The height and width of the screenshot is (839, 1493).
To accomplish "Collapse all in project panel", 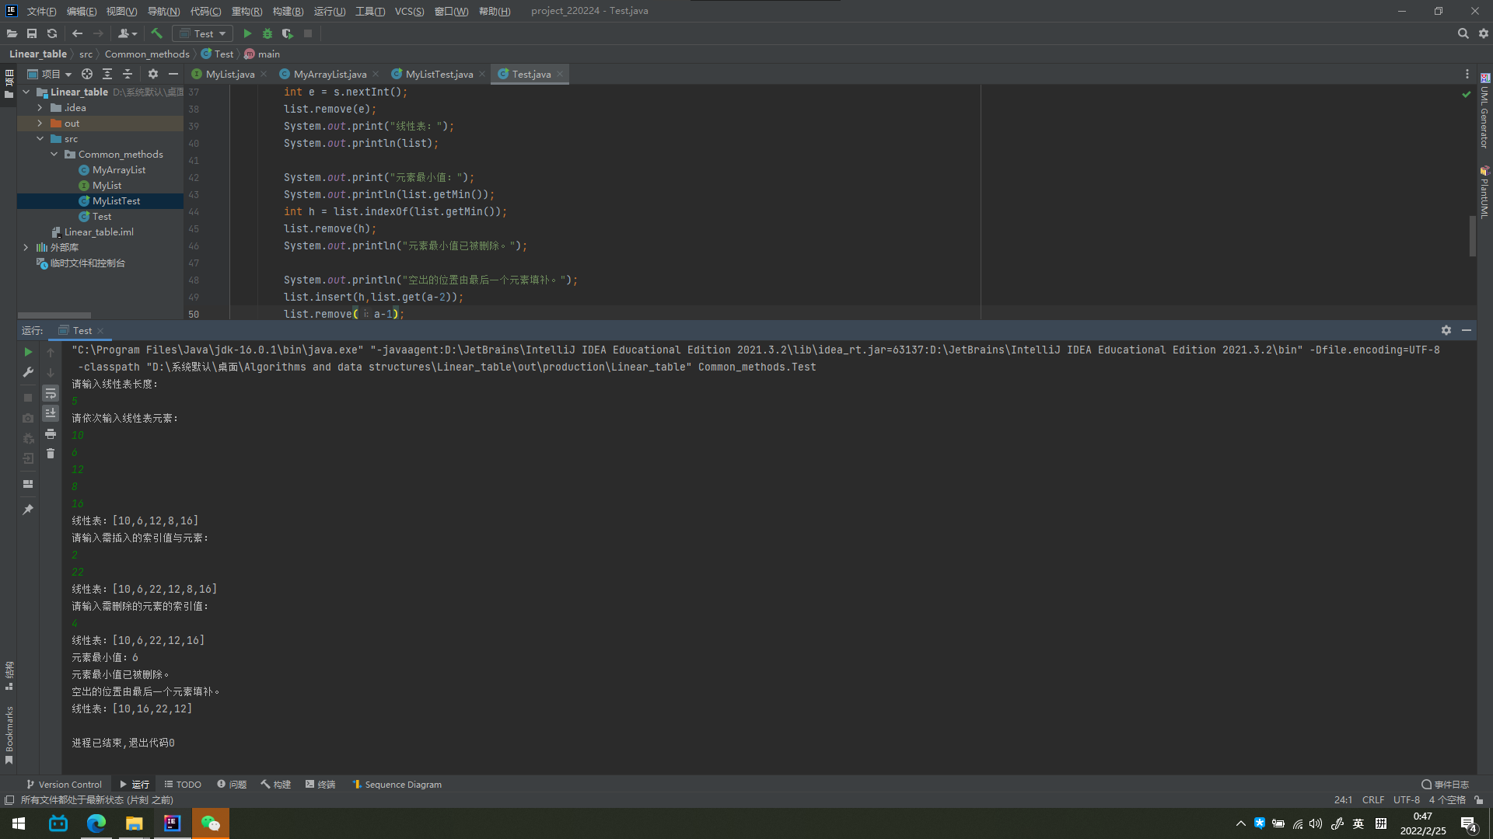I will click(128, 74).
